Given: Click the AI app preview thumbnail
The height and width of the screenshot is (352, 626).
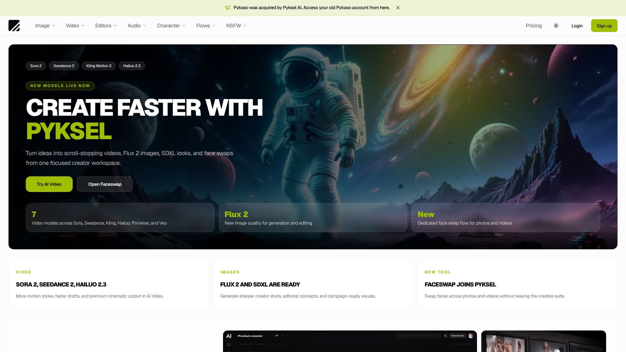Looking at the screenshot, I should coord(350,341).
